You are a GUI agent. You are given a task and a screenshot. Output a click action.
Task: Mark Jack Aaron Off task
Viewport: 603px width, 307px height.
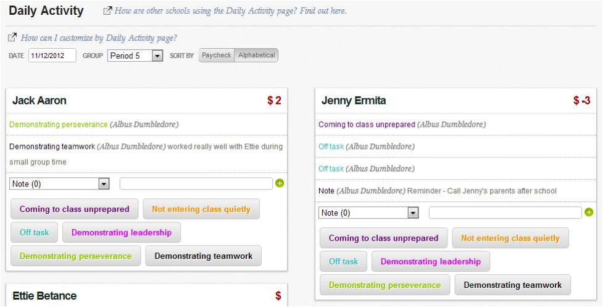click(x=34, y=232)
